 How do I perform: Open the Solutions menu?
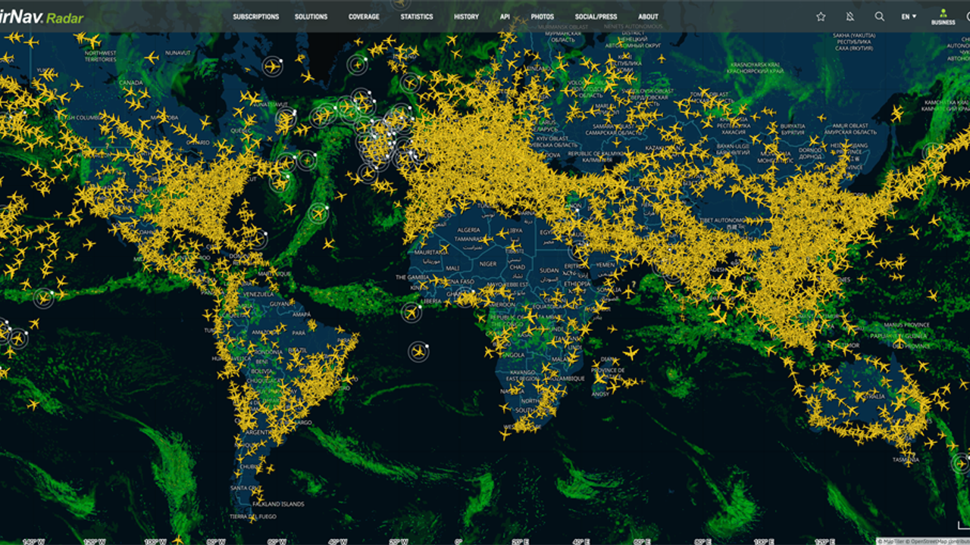click(x=311, y=17)
